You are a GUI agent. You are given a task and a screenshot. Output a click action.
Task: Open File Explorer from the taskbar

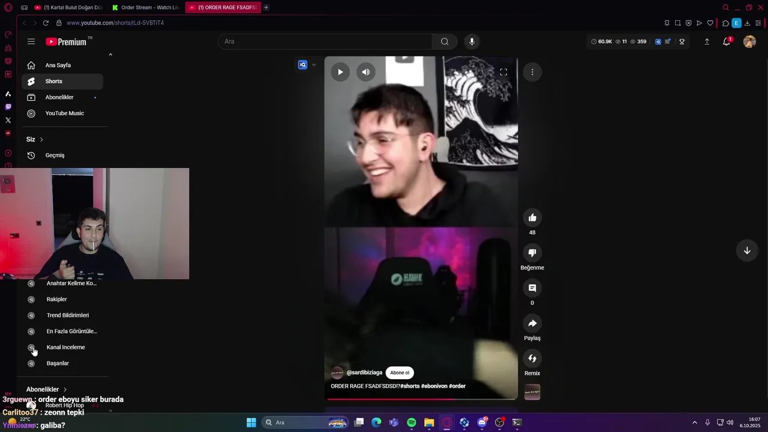pos(429,422)
